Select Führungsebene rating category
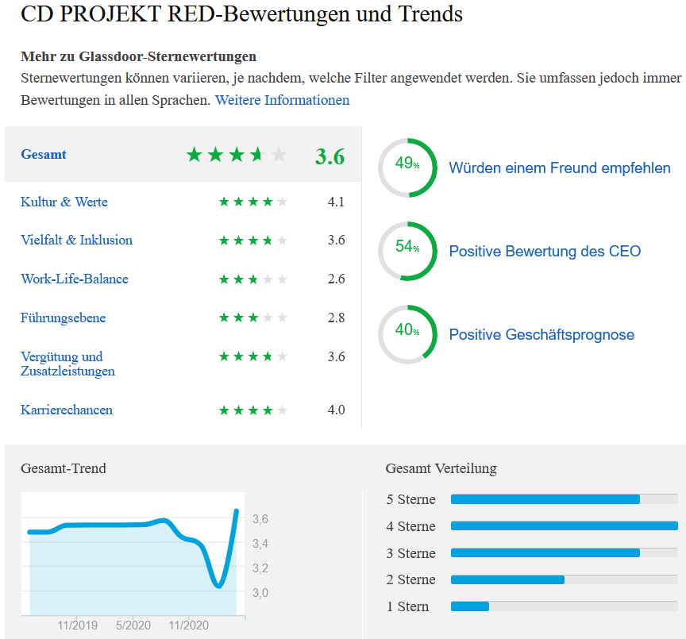Viewport: 686px width, 639px height. click(63, 318)
